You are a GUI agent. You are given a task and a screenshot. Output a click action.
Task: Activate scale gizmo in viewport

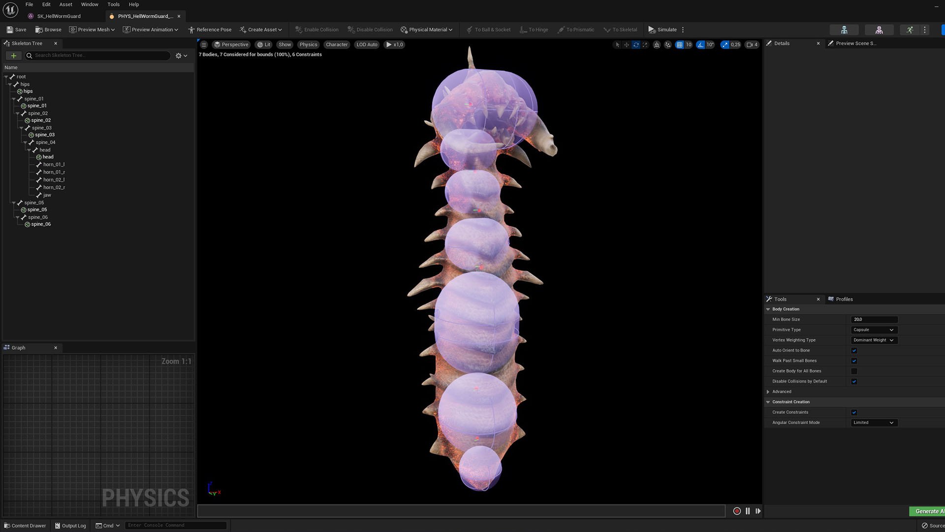coord(645,44)
